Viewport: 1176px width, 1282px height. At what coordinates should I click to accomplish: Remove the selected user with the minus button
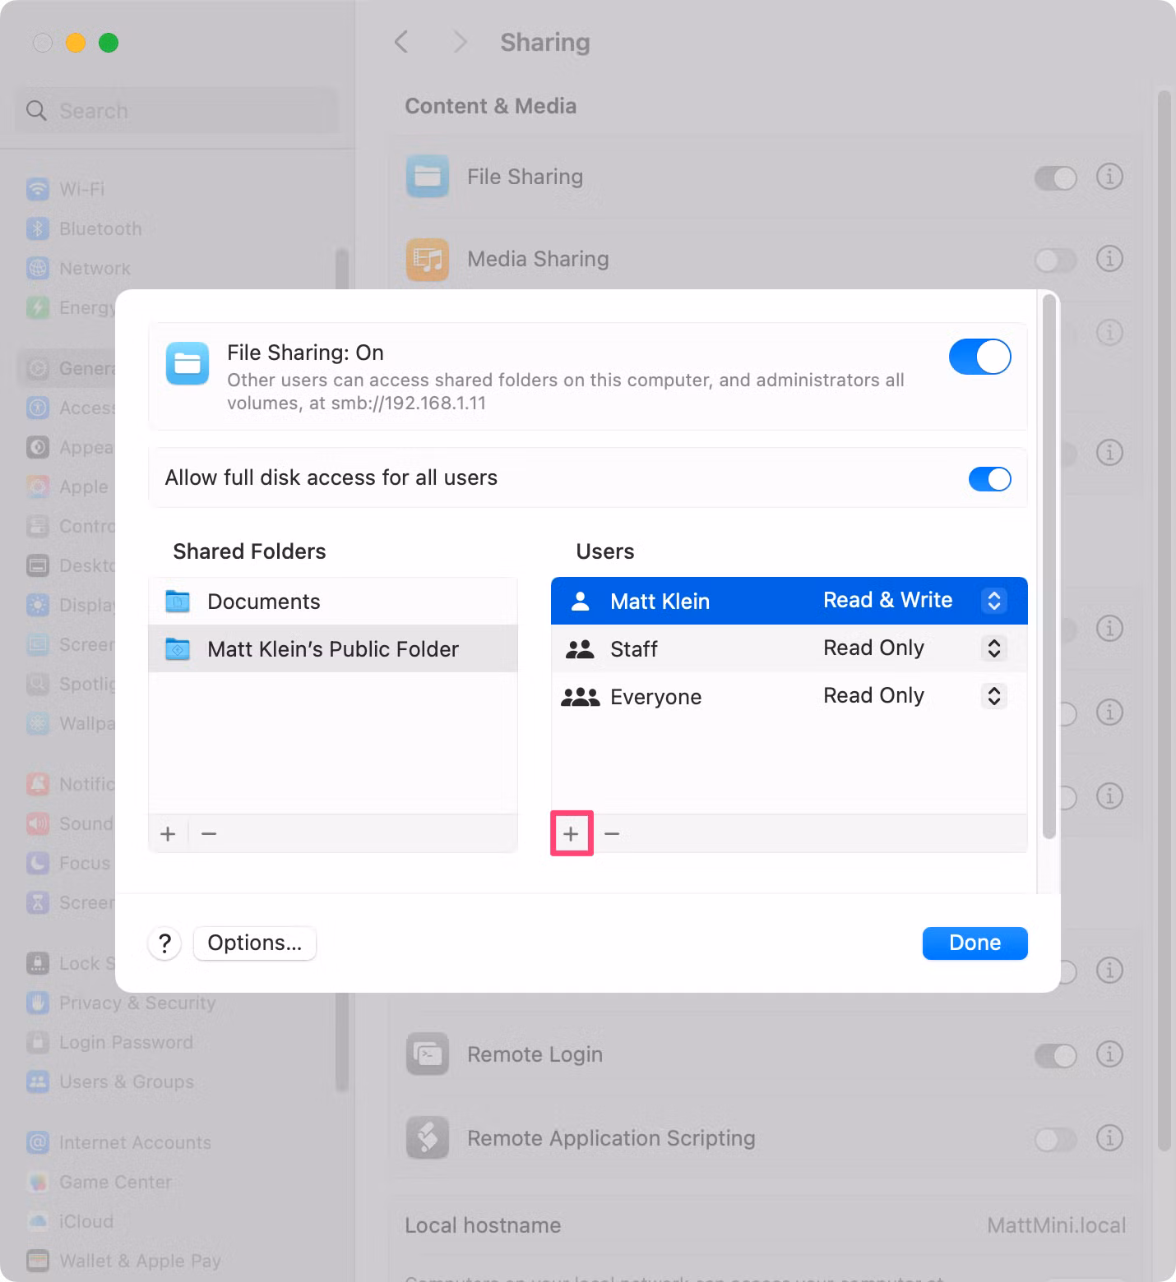point(612,834)
